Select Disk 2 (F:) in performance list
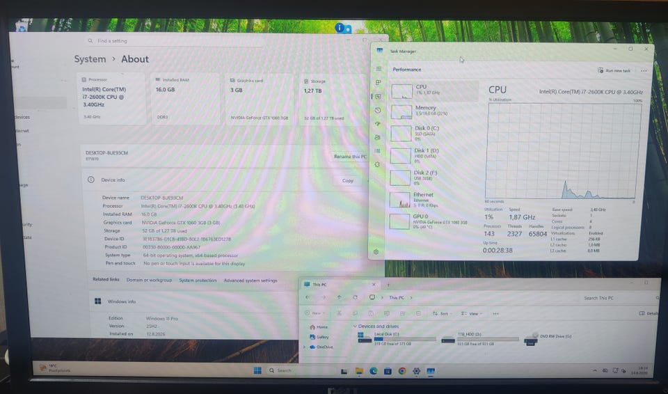Image resolution: width=668 pixels, height=394 pixels. (x=432, y=178)
